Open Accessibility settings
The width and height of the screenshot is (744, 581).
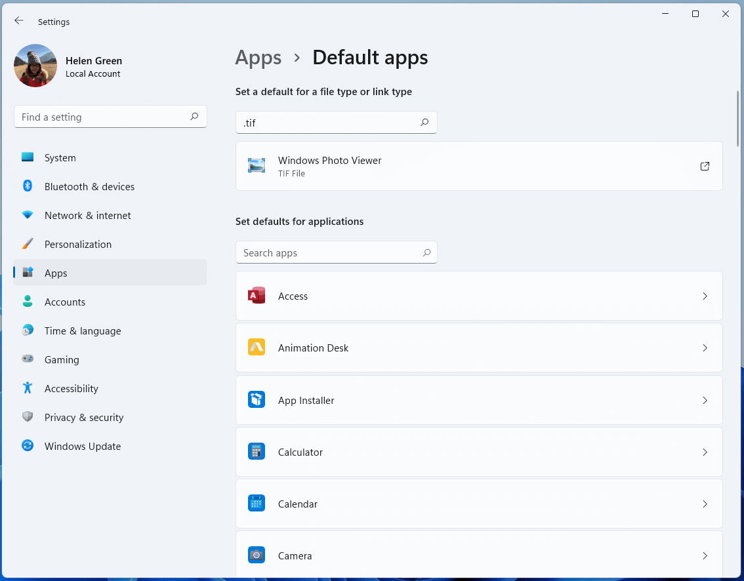(x=110, y=388)
